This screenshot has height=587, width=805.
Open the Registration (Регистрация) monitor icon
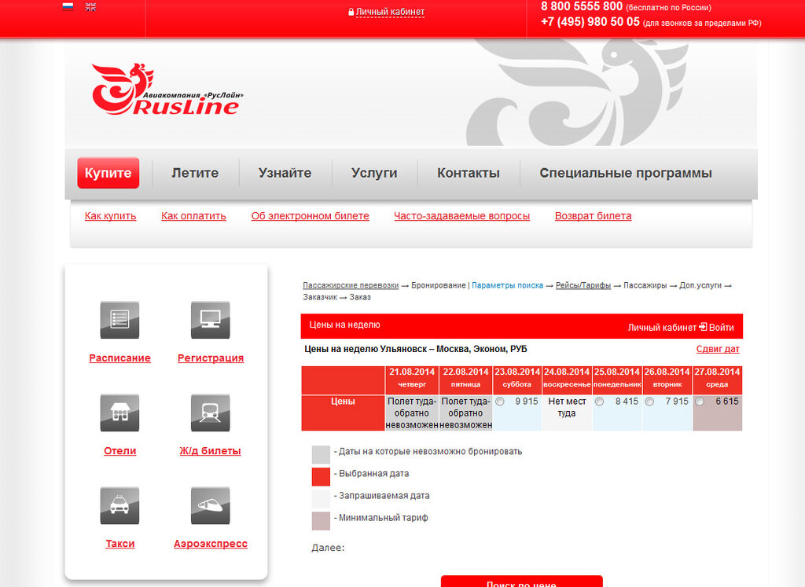[210, 320]
